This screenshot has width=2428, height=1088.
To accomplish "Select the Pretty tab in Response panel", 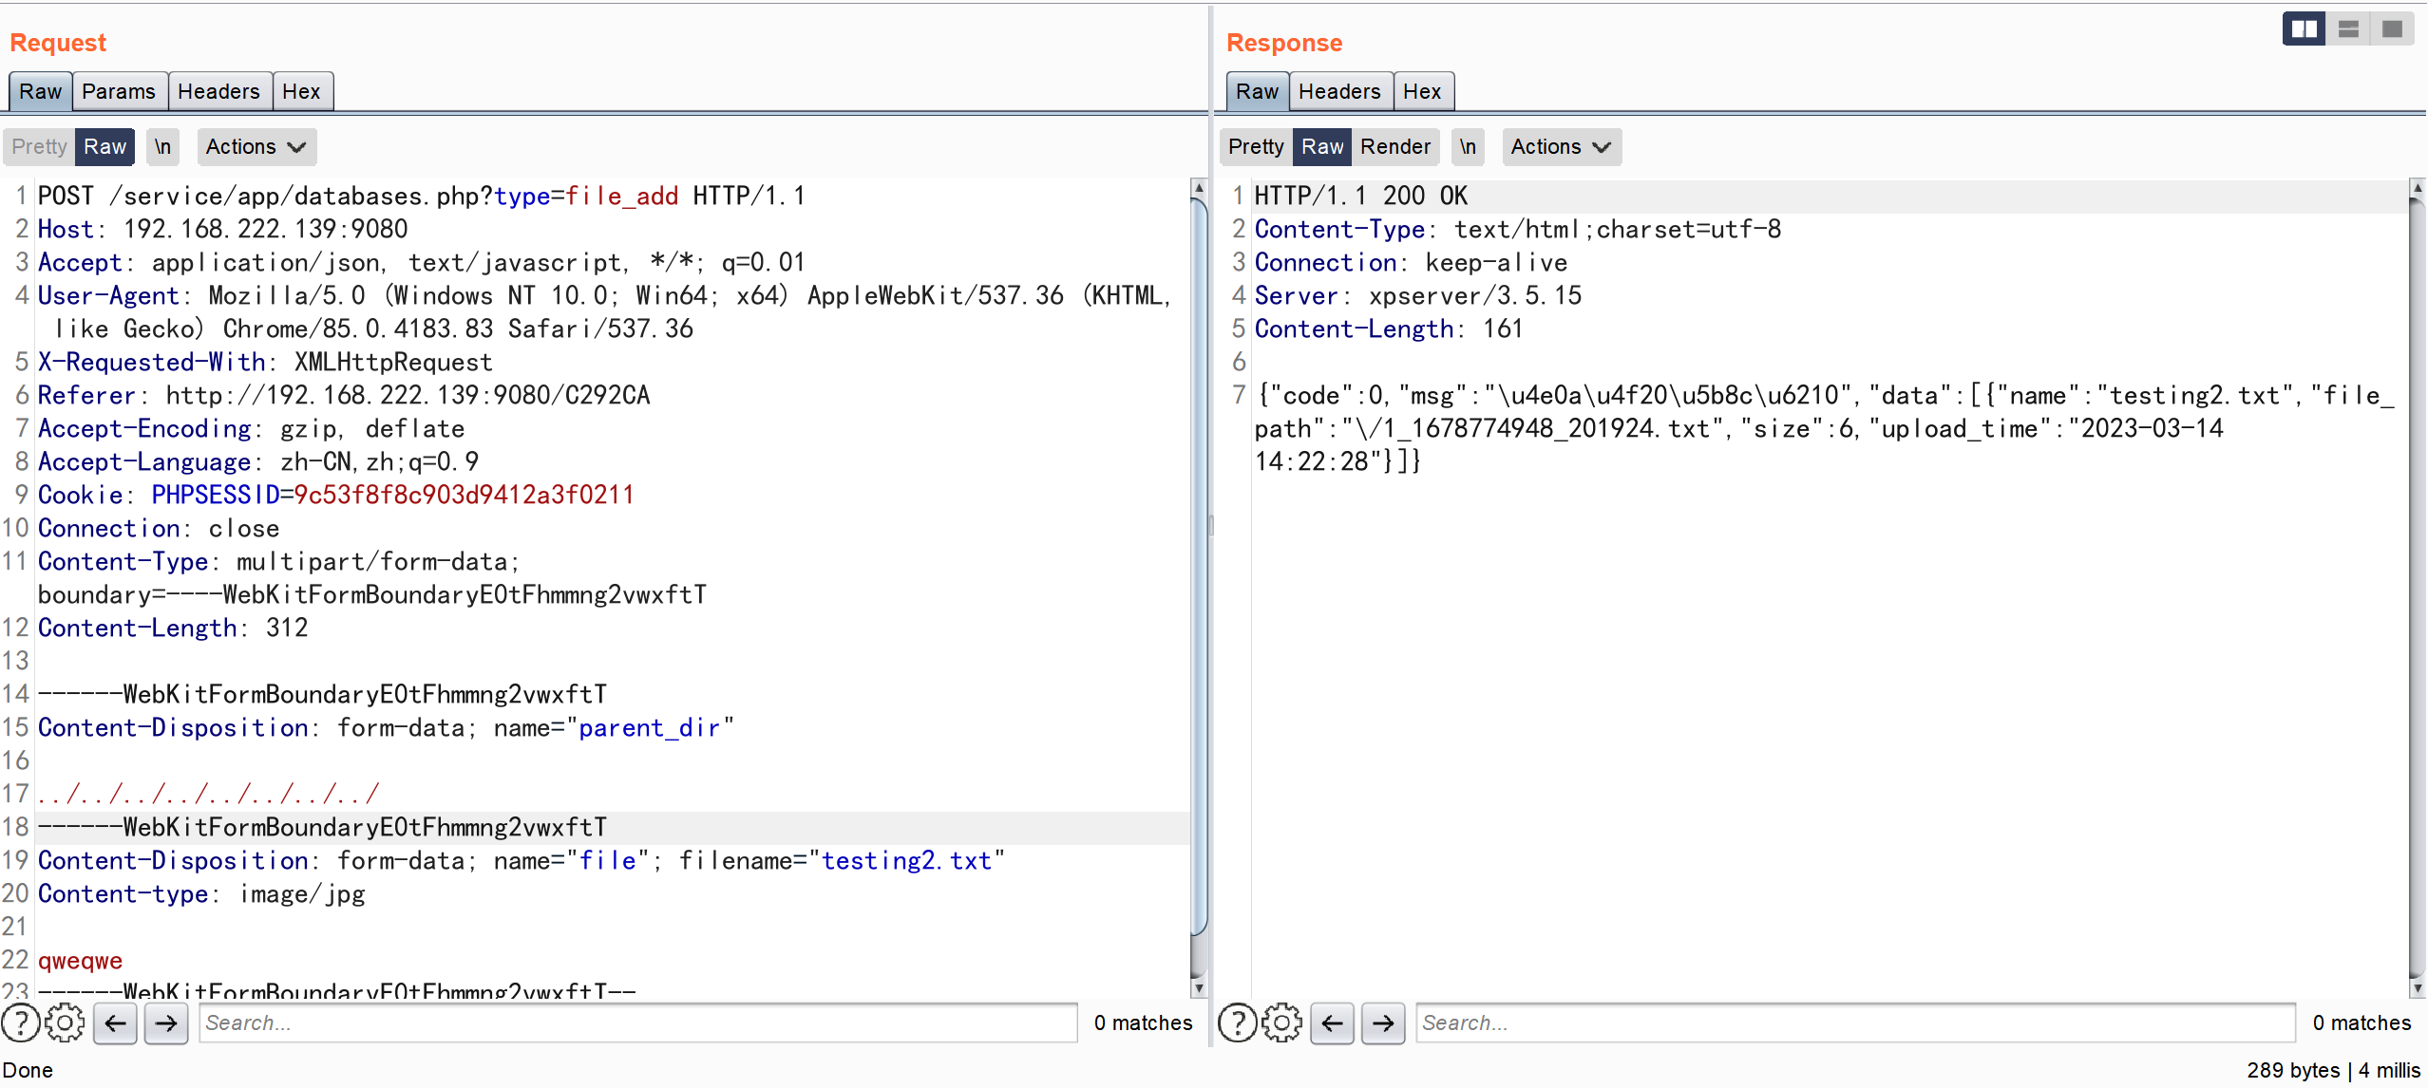I will tap(1254, 145).
